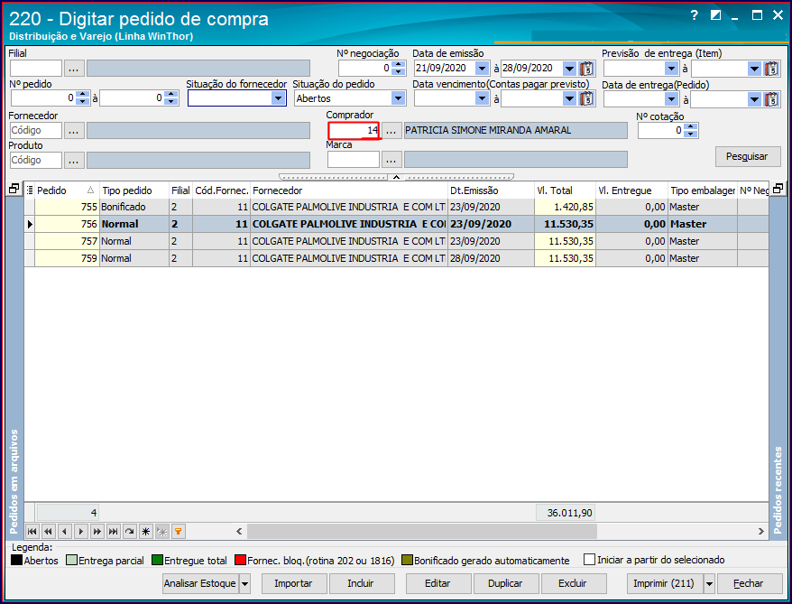This screenshot has width=792, height=604.
Task: Open Marca lookup ellipsis button
Action: [391, 160]
